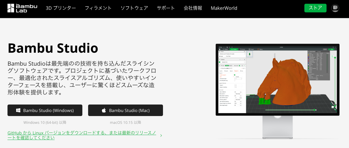Download Bambu Studio (Mac)
The image size is (349, 148).
point(126,110)
